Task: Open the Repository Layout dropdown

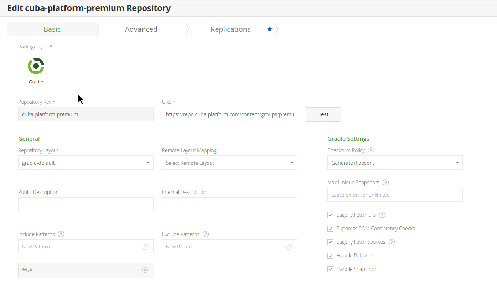Action: tap(86, 163)
